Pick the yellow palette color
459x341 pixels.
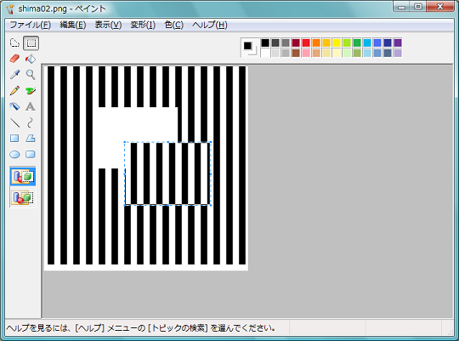pos(337,43)
